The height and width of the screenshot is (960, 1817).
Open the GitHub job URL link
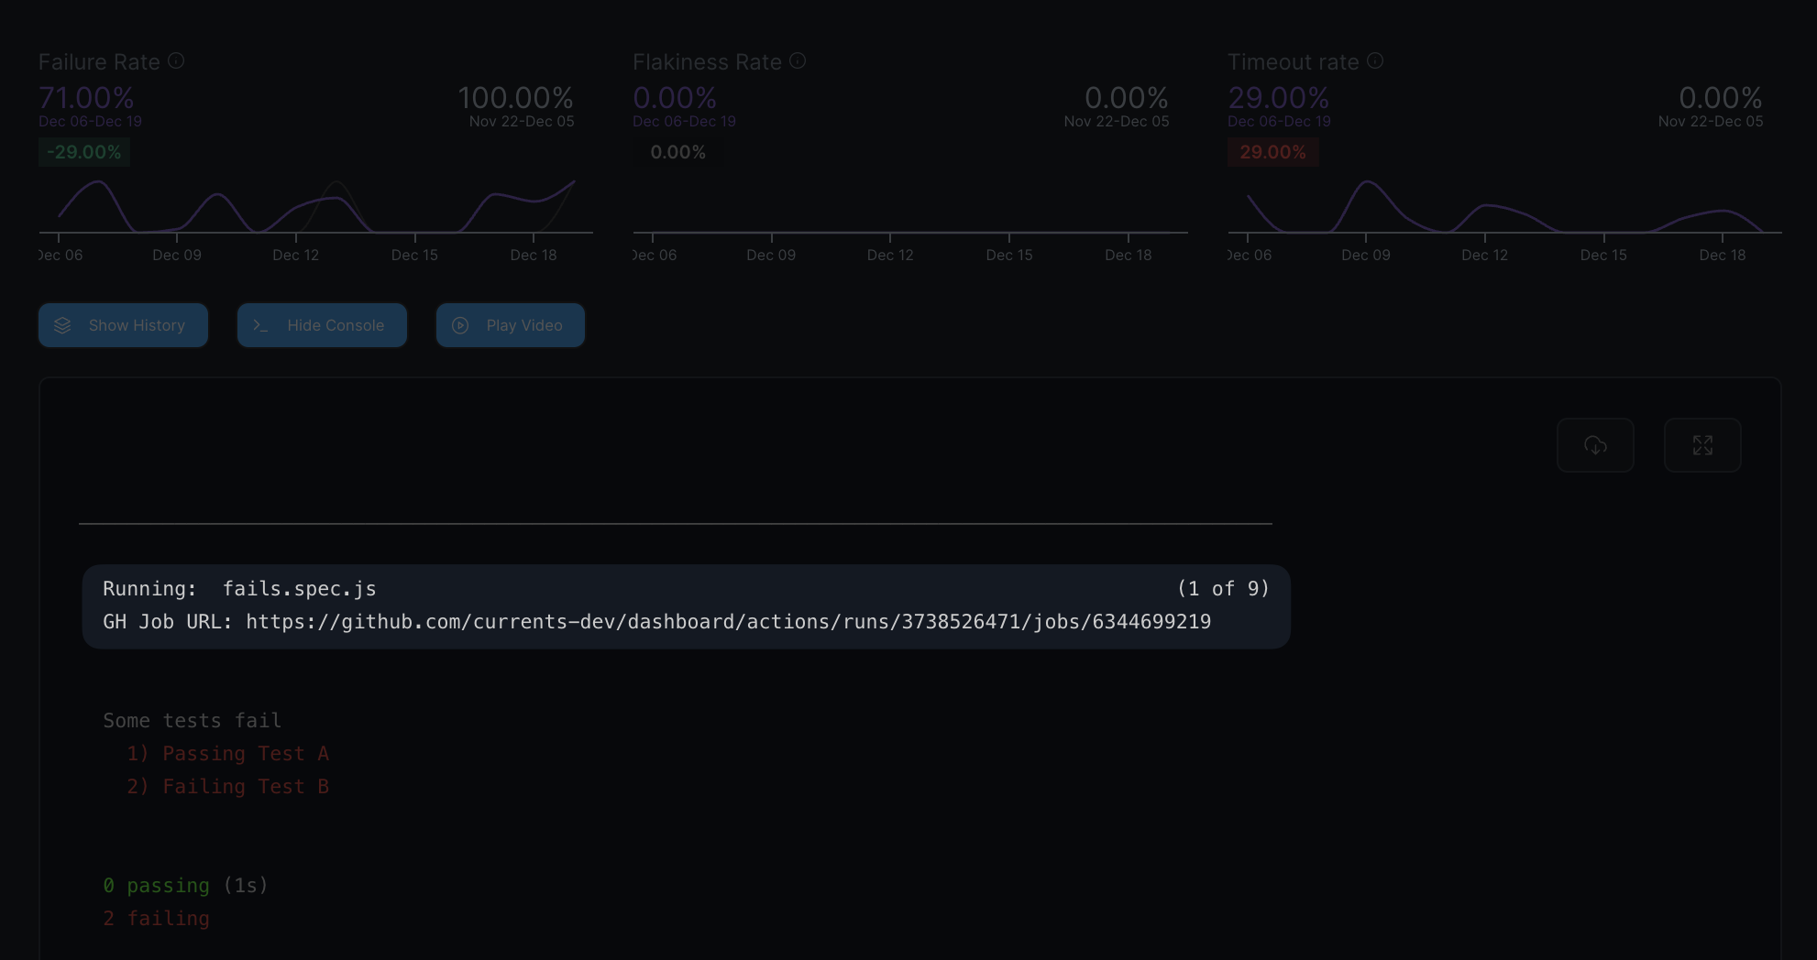point(728,622)
